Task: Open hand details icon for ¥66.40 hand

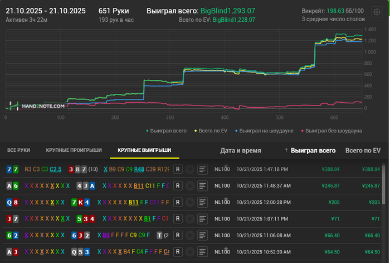Action: 203,236
